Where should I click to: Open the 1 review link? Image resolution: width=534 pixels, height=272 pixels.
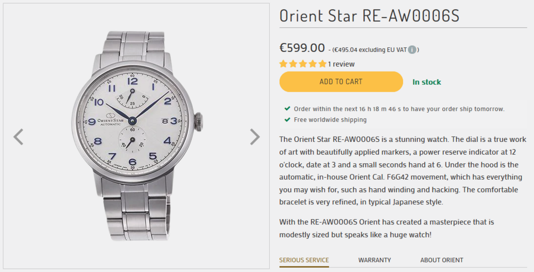pyautogui.click(x=341, y=64)
